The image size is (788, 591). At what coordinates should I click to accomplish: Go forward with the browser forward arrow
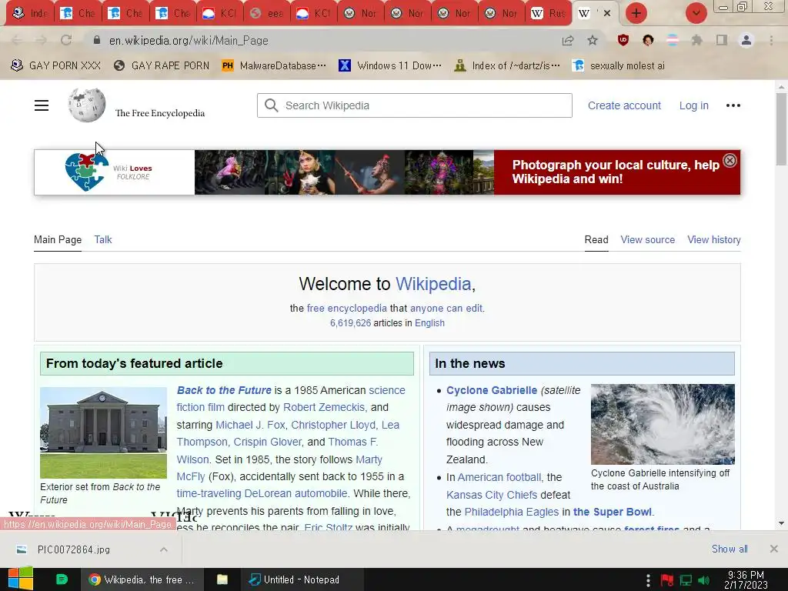pyautogui.click(x=42, y=40)
